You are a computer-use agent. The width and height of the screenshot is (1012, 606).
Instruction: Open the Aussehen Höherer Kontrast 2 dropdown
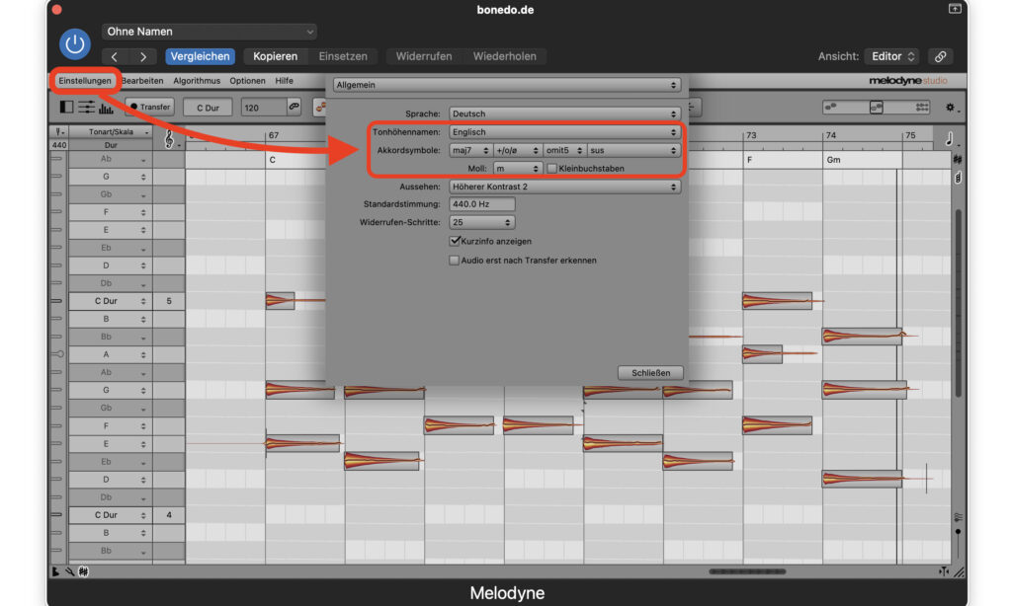tap(564, 187)
